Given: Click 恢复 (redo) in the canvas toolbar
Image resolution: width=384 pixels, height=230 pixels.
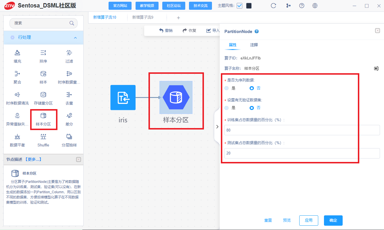Looking at the screenshot, I should 189,31.
